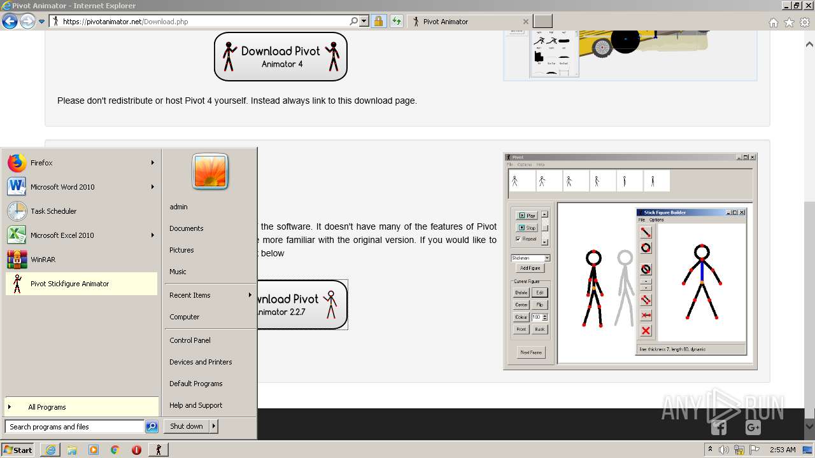Screen dimensions: 815x458
Task: Open Task Scheduler shortcut
Action: click(x=81, y=211)
